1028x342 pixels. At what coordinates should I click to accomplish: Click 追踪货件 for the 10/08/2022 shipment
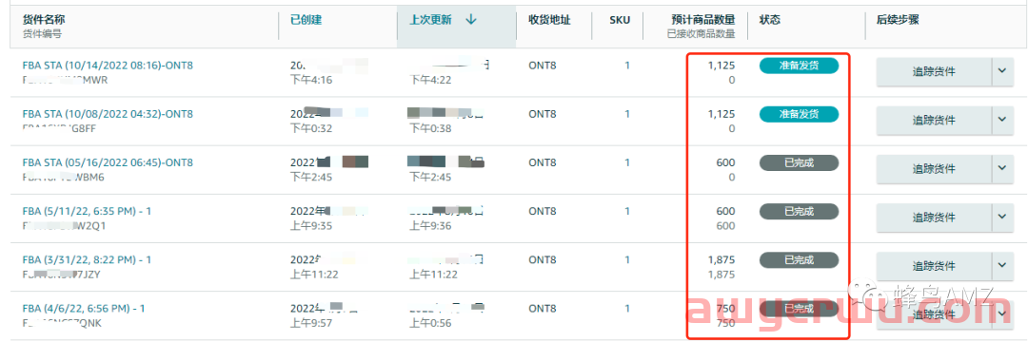tap(934, 121)
